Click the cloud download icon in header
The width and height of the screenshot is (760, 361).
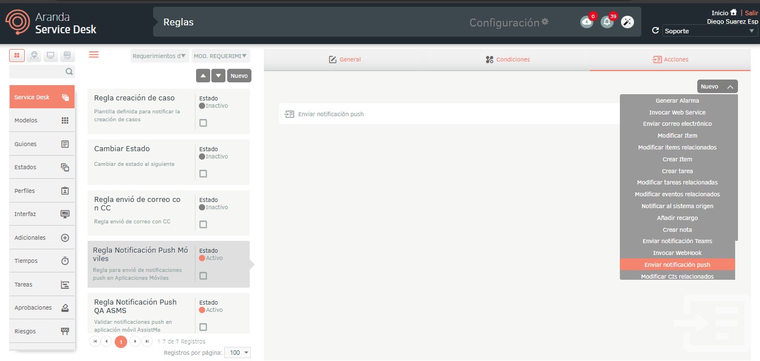coord(587,22)
